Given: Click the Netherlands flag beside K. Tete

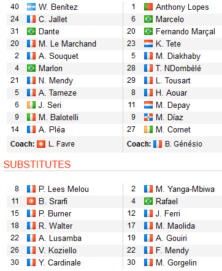Looking at the screenshot, I should 148,44.
